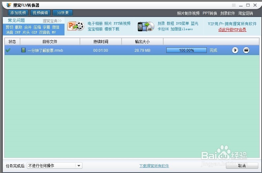Click 点此升级VIP会员 upgrade link

point(232,30)
